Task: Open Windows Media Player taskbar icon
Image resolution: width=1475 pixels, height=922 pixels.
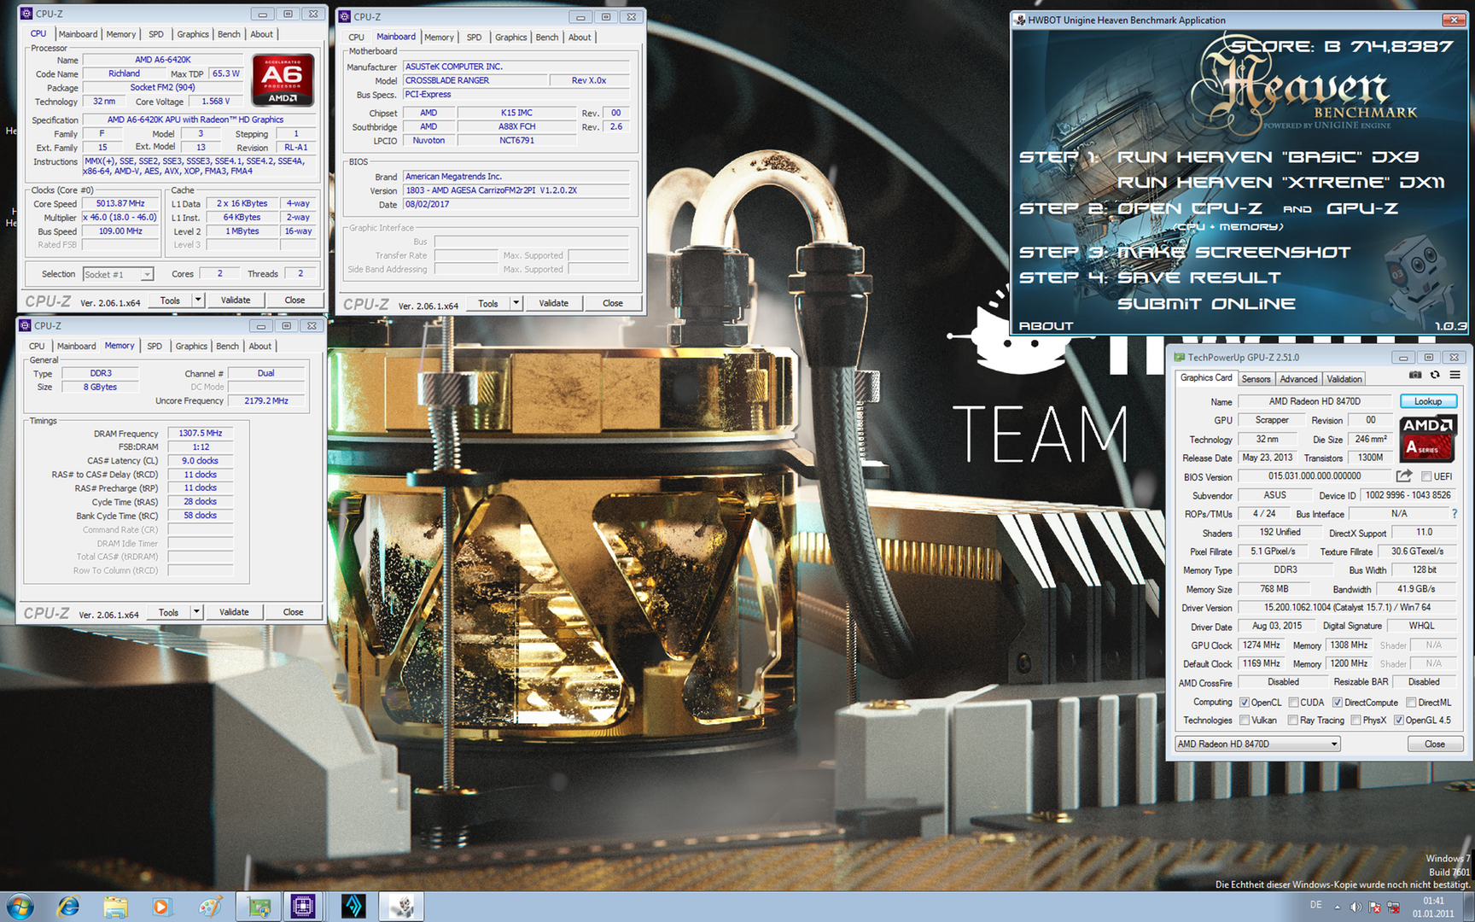Action: pyautogui.click(x=161, y=906)
